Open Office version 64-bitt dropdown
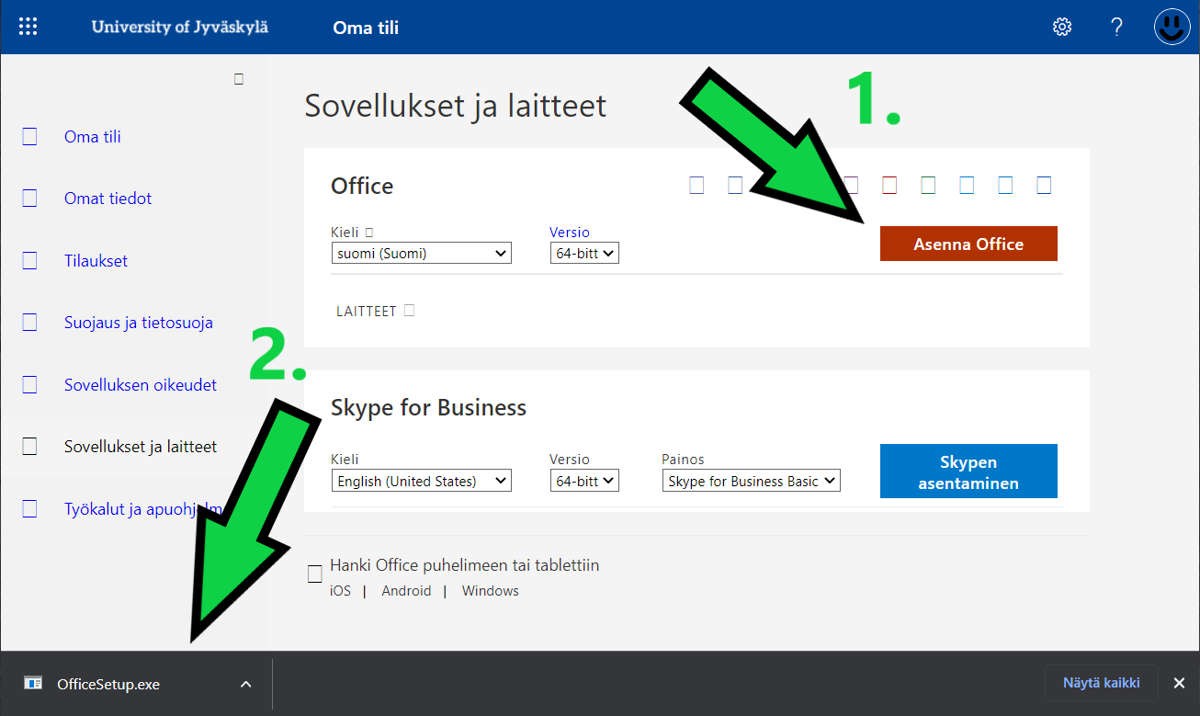This screenshot has height=716, width=1200. click(x=584, y=253)
